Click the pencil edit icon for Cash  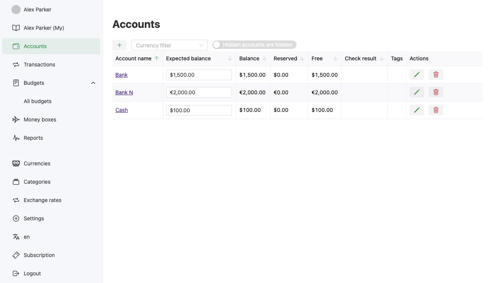(417, 110)
